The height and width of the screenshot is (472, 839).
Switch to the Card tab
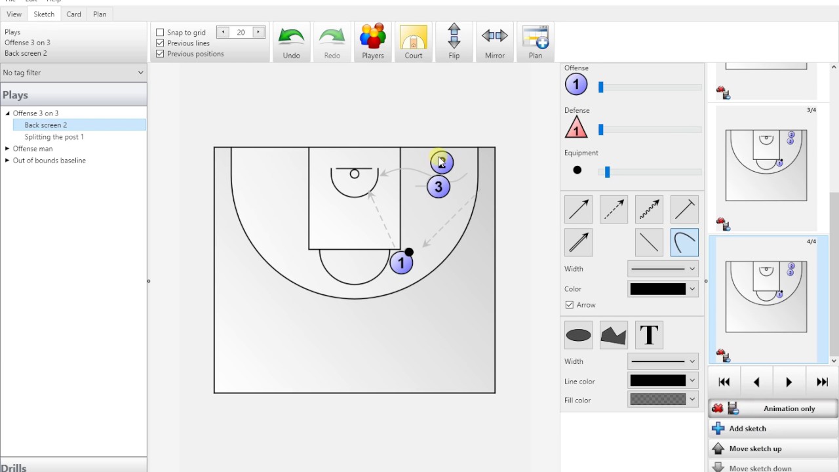point(74,14)
